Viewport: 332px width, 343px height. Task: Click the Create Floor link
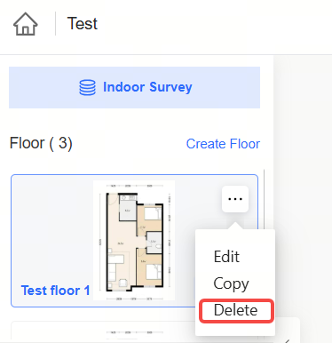tap(223, 144)
